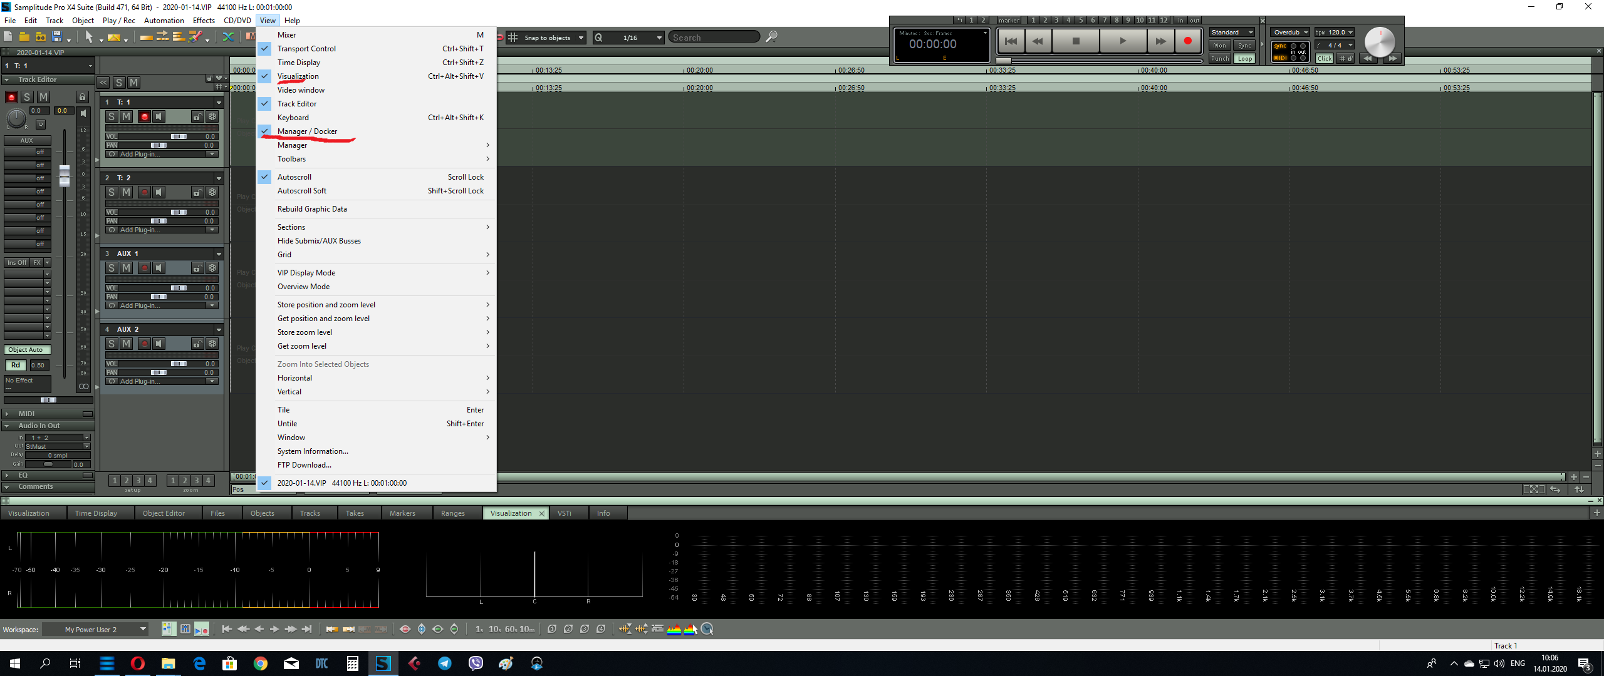Click the zoom preset 1 circle icon in the bottom toolbar

(552, 629)
